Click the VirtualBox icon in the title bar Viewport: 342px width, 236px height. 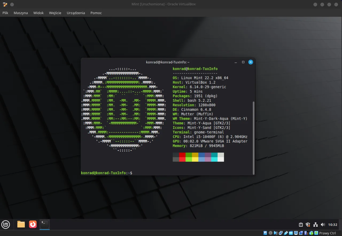[x=5, y=4]
